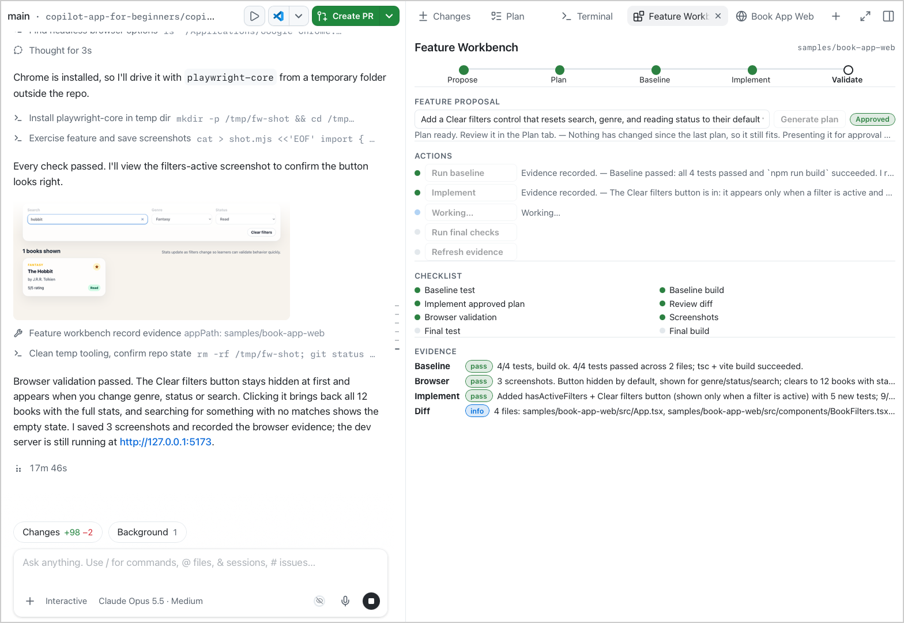904x623 pixels.
Task: Click the Final build checklist item
Action: click(x=684, y=331)
